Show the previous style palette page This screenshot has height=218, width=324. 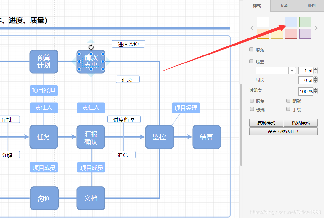click(x=252, y=28)
